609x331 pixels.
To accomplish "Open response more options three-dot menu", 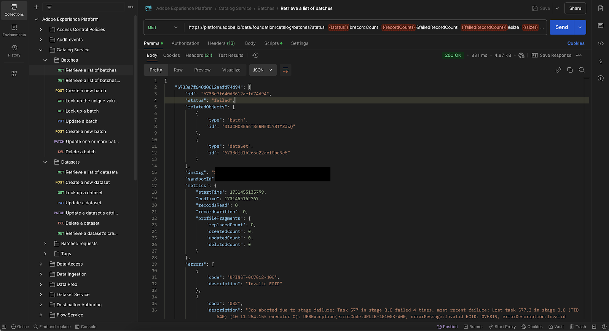I will pos(579,56).
